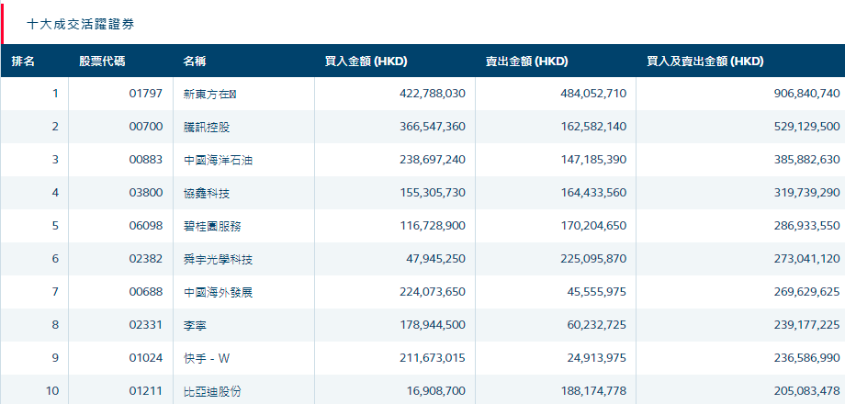Click sell amount 60,232,725
The height and width of the screenshot is (404, 845).
597,325
